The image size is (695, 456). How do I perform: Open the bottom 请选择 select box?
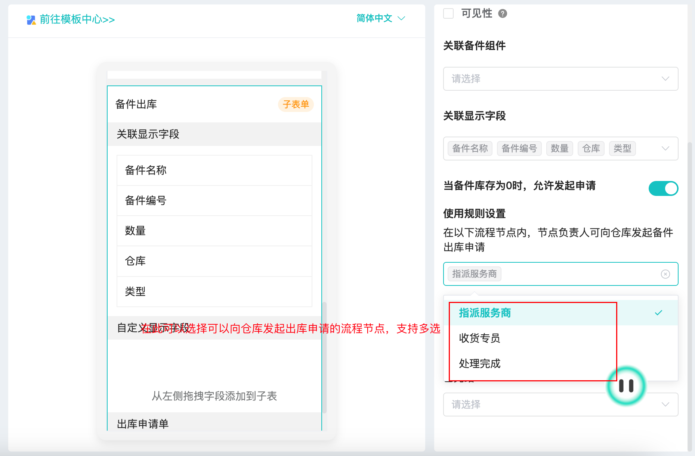[560, 405]
